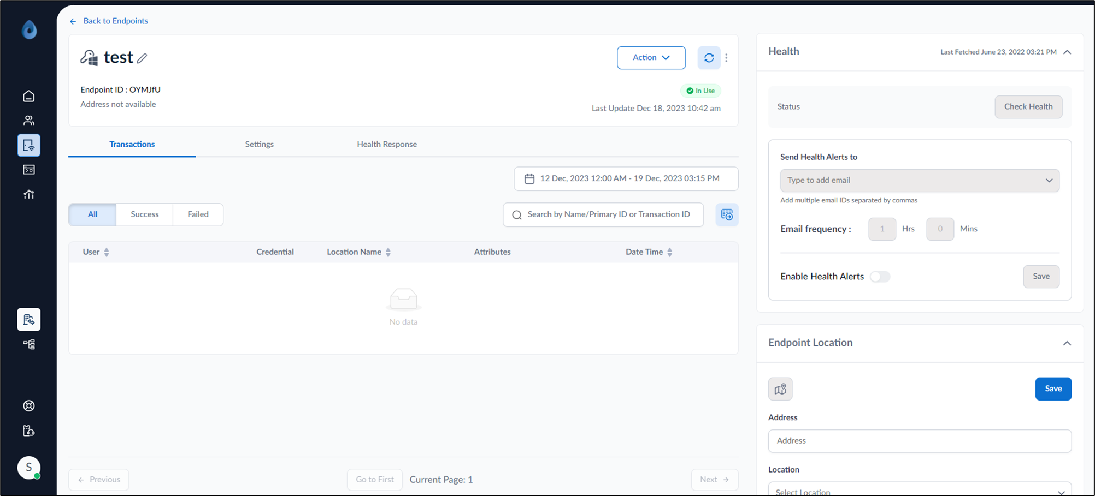
Task: Click the Email frequency hours field
Action: coord(882,229)
